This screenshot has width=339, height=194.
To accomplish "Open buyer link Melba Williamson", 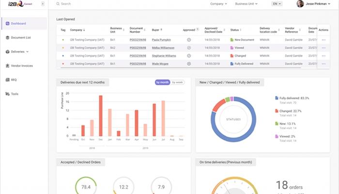I will point(163,48).
